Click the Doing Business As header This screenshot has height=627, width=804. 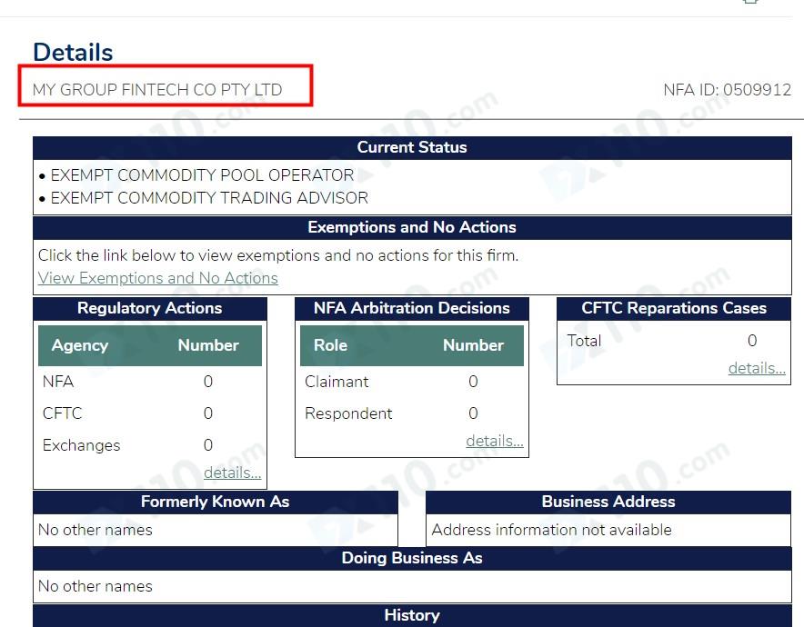pyautogui.click(x=412, y=558)
